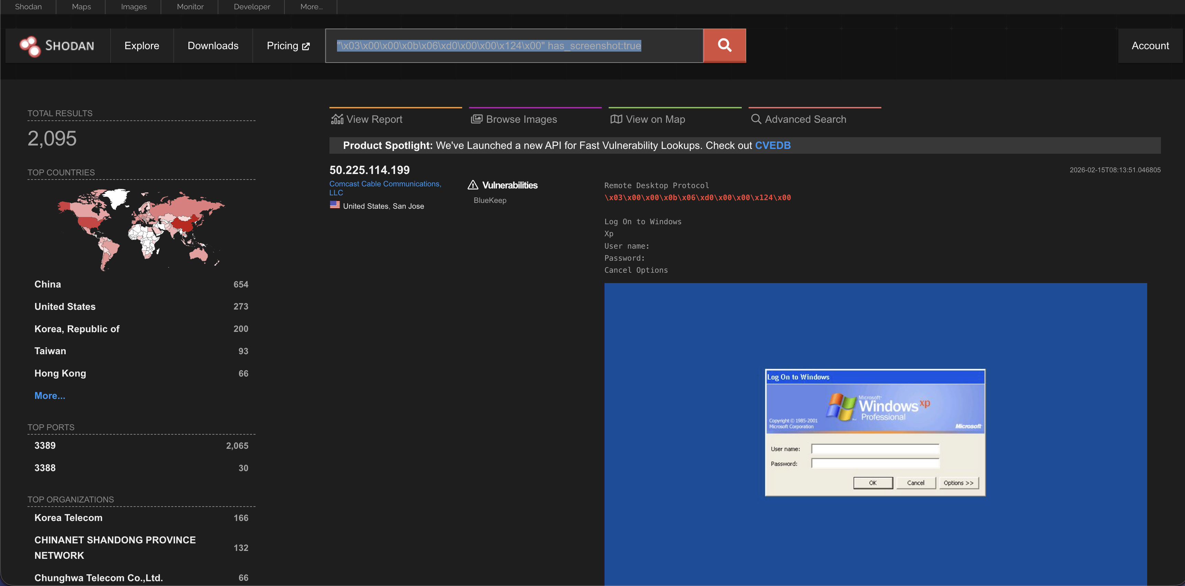Open Pricing external link
This screenshot has width=1185, height=586.
click(x=288, y=45)
